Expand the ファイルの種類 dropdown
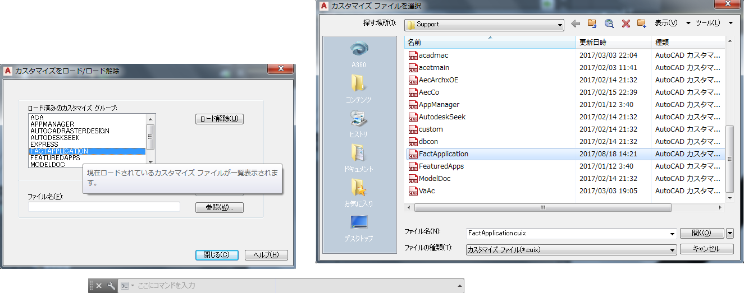The image size is (744, 293). [x=672, y=250]
